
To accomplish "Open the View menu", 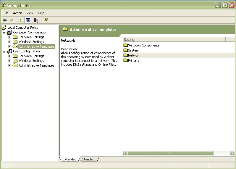I will [30, 13].
